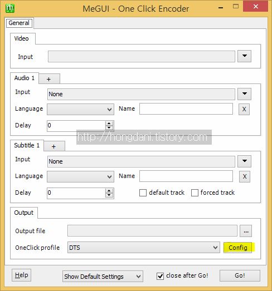Open Help with the Help button
Viewport: 272px width, 291px height.
coord(21,275)
